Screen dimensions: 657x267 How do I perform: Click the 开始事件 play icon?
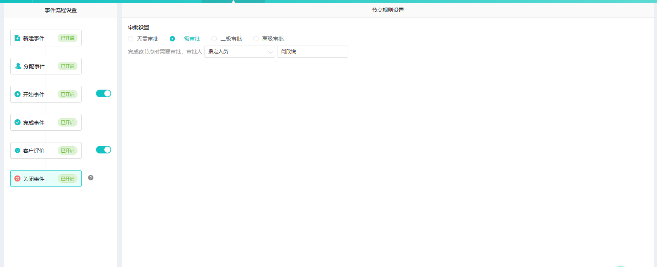point(17,94)
